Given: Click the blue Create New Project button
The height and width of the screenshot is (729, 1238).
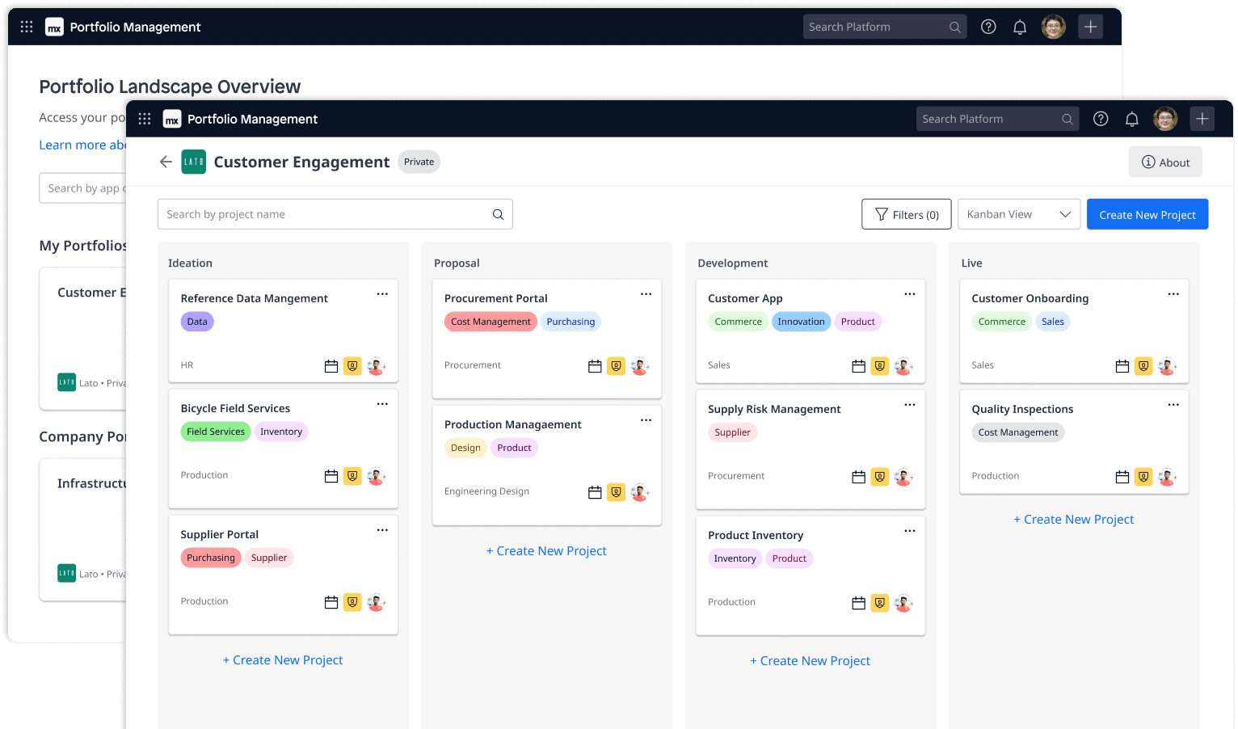Looking at the screenshot, I should pyautogui.click(x=1147, y=214).
